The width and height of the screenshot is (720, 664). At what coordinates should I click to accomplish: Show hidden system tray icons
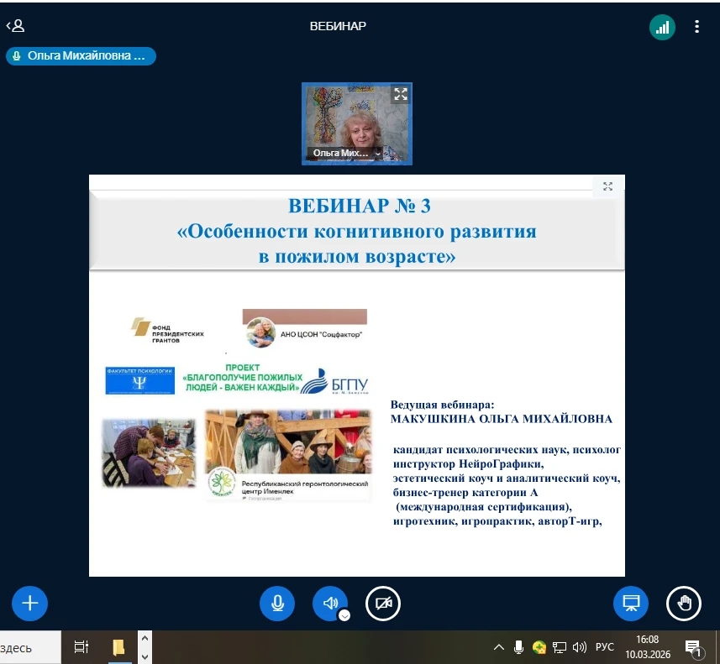click(499, 647)
